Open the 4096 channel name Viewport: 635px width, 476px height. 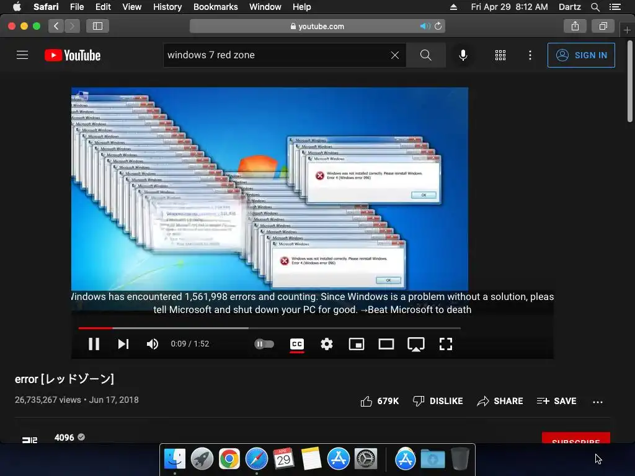click(x=64, y=438)
